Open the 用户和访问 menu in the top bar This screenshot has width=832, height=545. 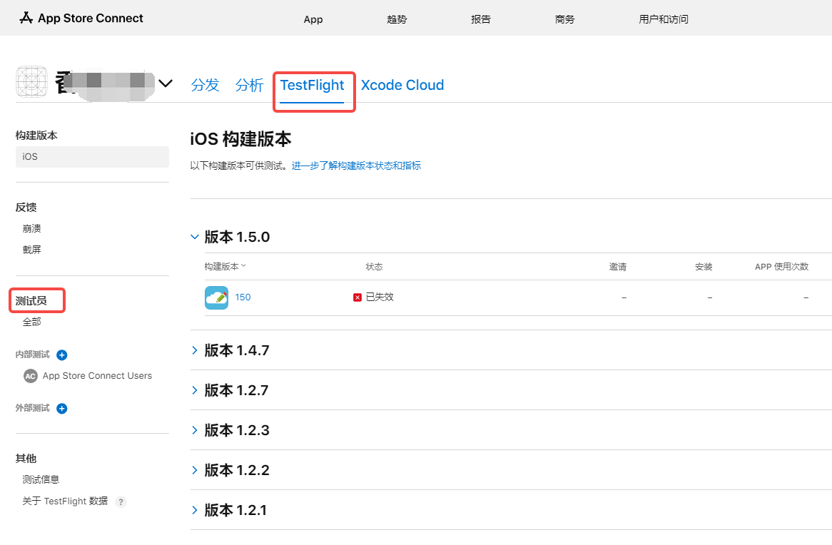pyautogui.click(x=664, y=19)
